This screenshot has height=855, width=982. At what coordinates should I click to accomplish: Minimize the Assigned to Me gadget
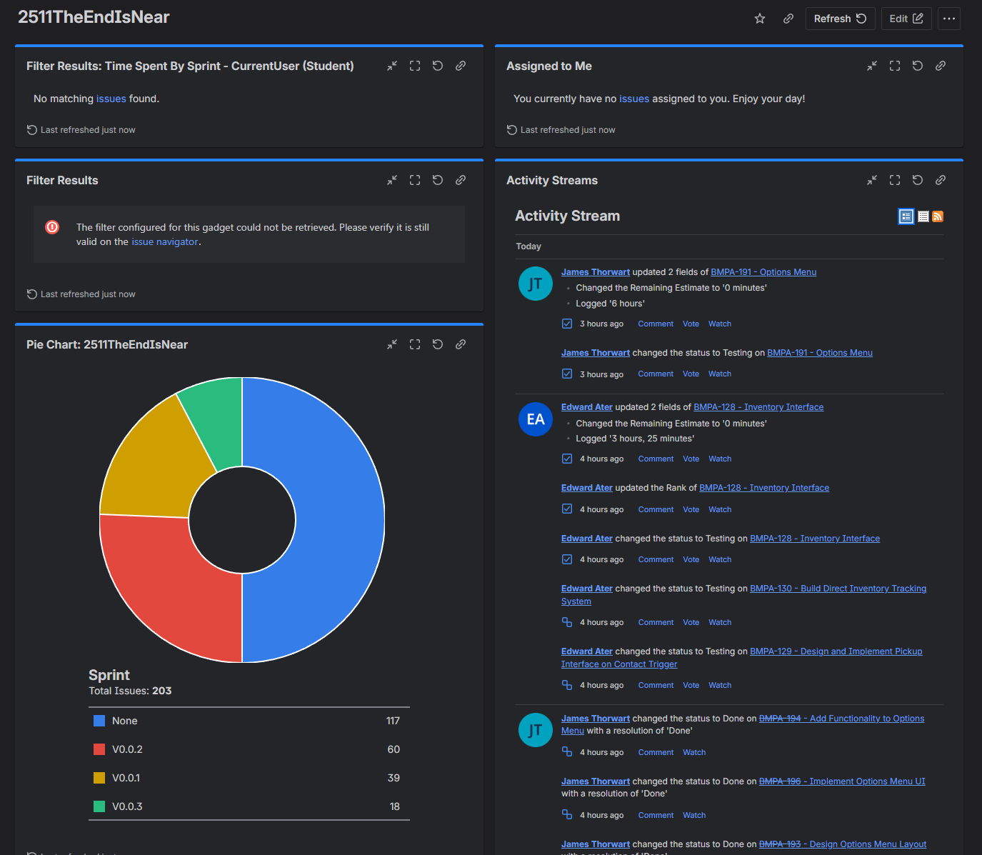[x=872, y=66]
